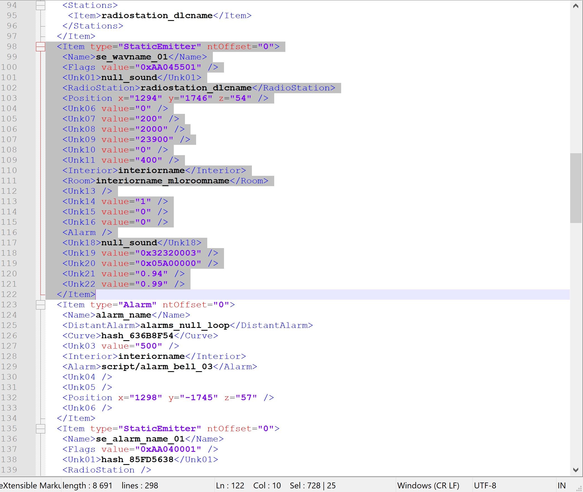Screen dimensions: 583x492
Task: Click the eXtensible Markup language status field
Action: pos(30,486)
